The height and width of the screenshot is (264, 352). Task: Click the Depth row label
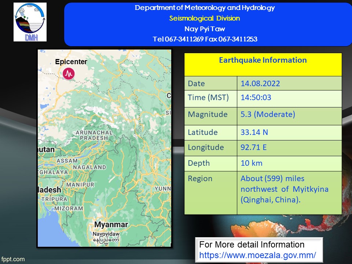[199, 163]
